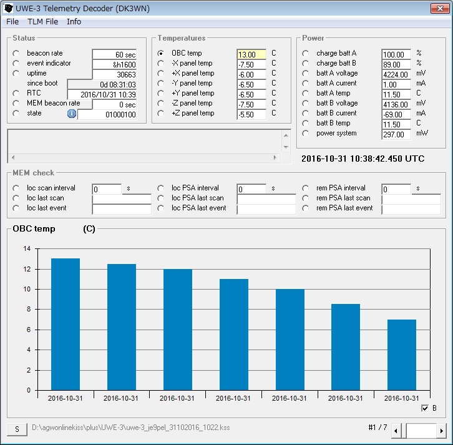Click the loc scan interval input field

click(x=107, y=189)
